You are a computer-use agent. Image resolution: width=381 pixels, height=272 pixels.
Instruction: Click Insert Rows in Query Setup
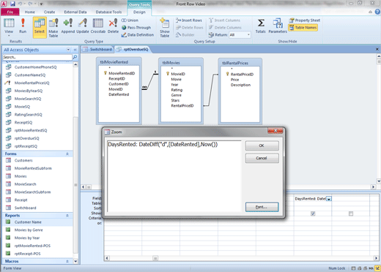pos(189,20)
